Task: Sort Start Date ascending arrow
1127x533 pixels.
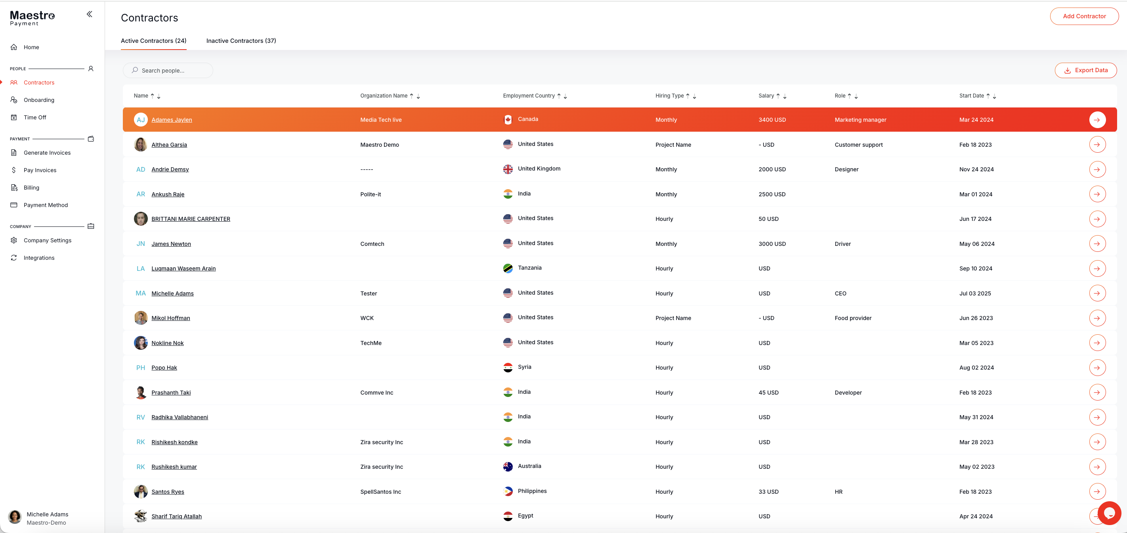Action: tap(988, 96)
